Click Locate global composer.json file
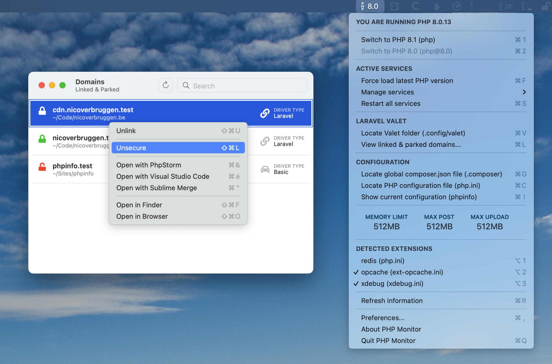The image size is (552, 364). (441, 174)
